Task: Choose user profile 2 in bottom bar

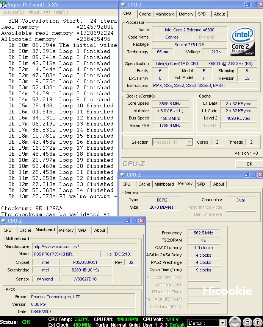Action: (x=161, y=325)
